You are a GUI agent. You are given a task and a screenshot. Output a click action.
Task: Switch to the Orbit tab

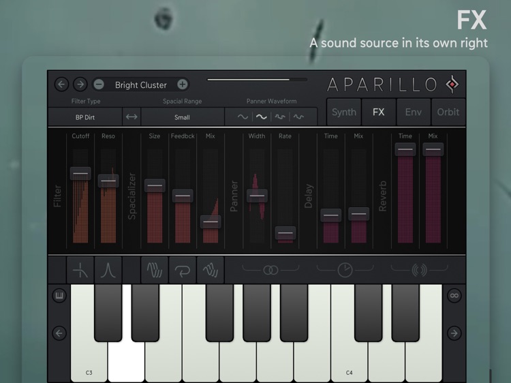coord(448,112)
